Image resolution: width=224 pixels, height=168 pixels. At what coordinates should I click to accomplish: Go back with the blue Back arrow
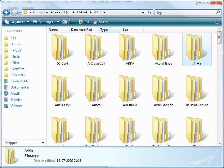pos(7,13)
